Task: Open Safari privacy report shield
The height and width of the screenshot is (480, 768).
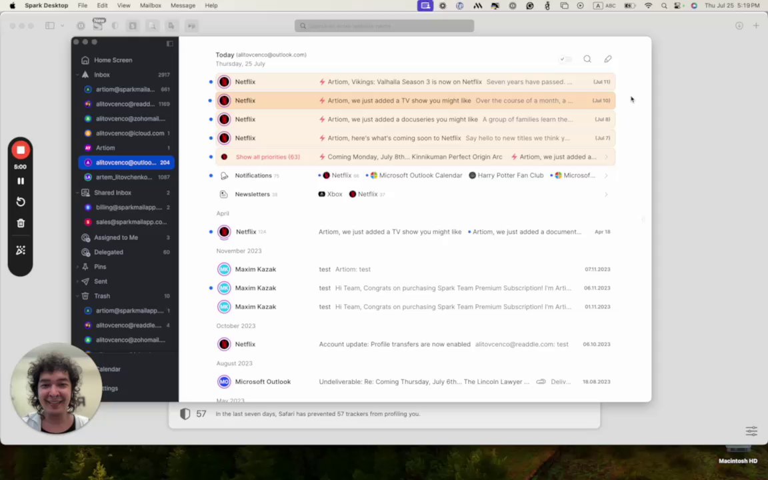Action: pos(185,415)
